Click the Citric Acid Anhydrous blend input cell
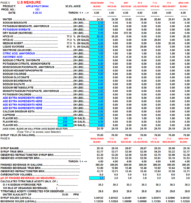The image size is (191, 203). 97,54
